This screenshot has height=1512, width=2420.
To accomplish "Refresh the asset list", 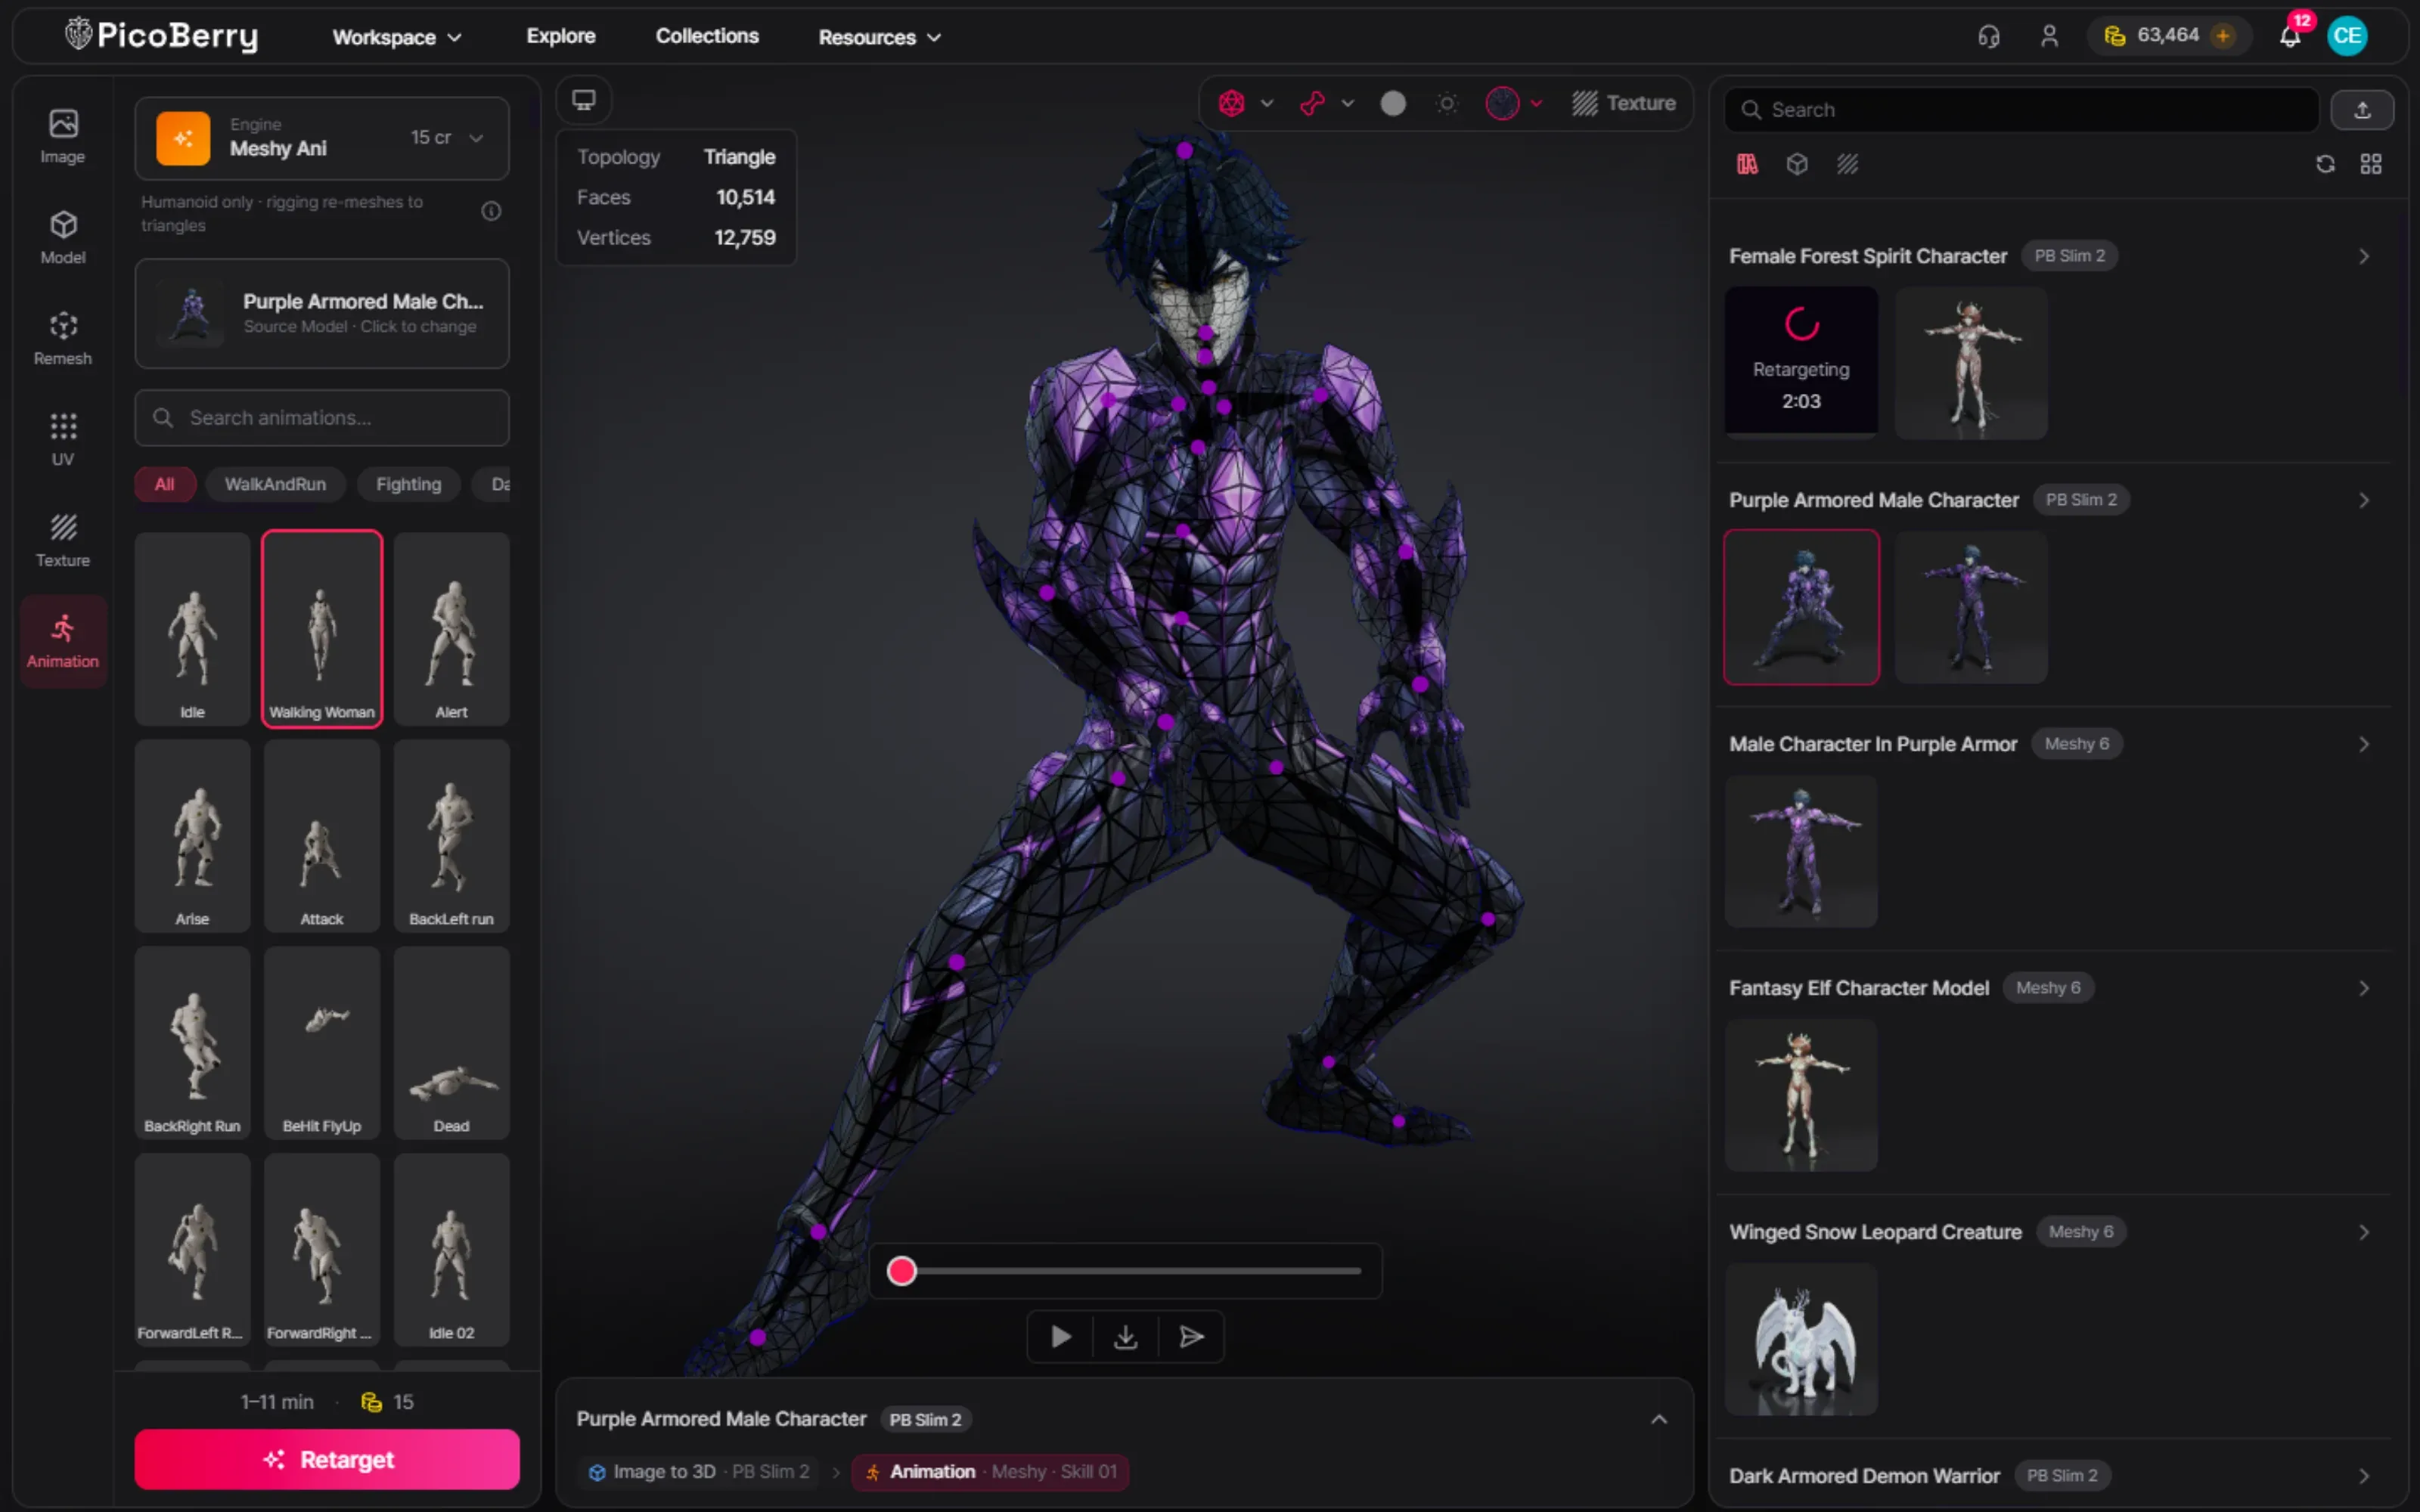I will click(2325, 164).
